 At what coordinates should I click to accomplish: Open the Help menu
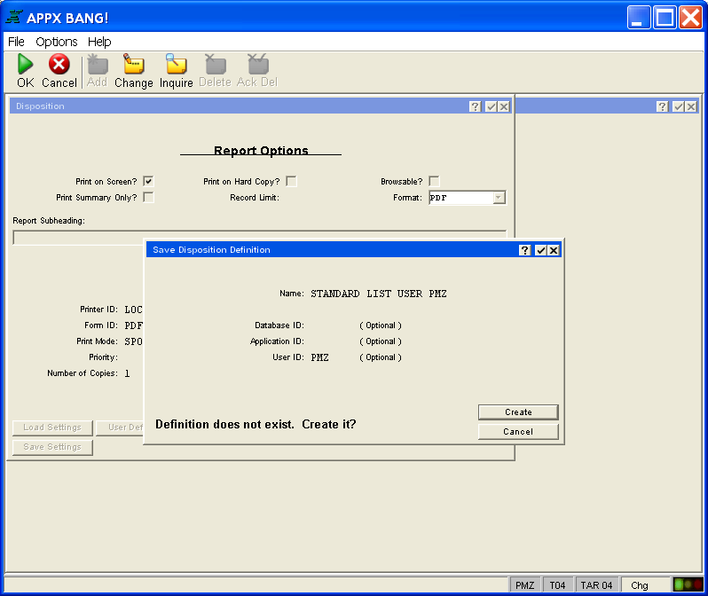click(x=99, y=42)
